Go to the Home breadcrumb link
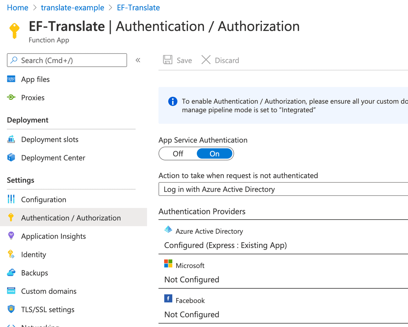408x327 pixels. coord(18,8)
